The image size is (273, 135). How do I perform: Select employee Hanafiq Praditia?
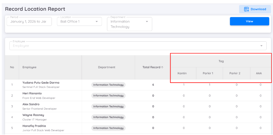coord(34,126)
